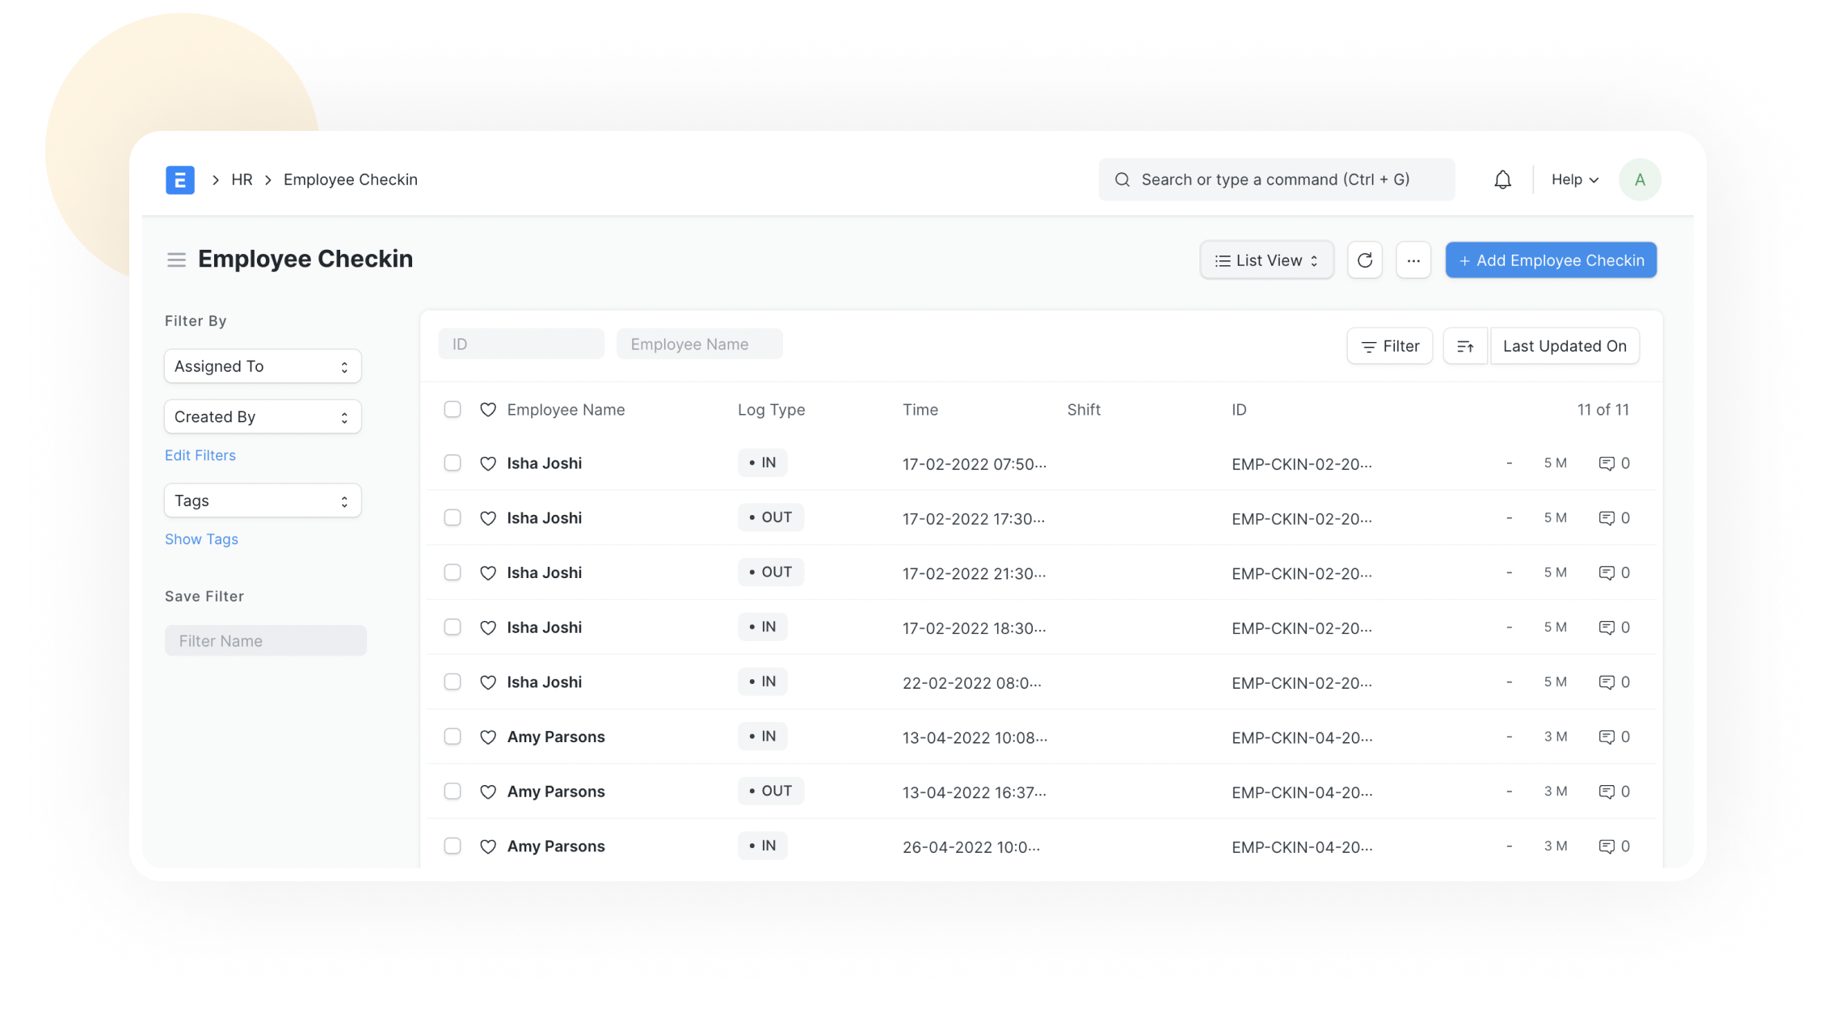Check the Isha Joshi 17:30 row
Screen dimensions: 1836x1009
[453, 517]
